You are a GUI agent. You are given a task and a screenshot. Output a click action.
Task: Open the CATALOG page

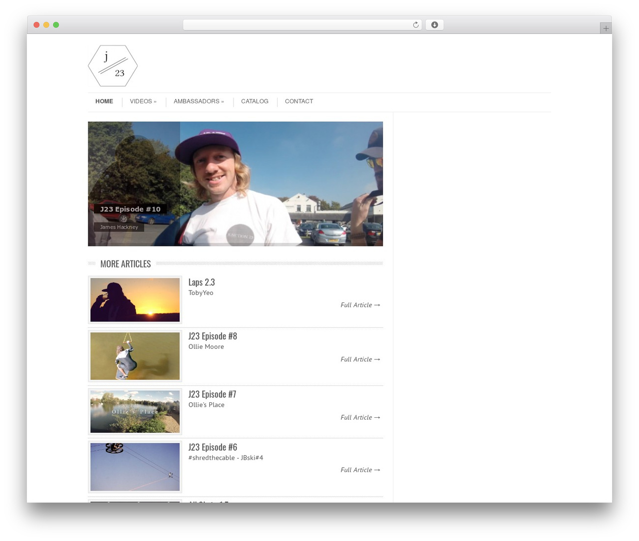click(255, 101)
